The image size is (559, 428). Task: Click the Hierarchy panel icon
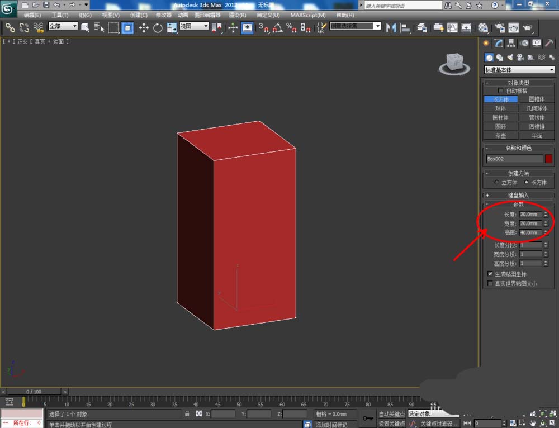[511, 44]
